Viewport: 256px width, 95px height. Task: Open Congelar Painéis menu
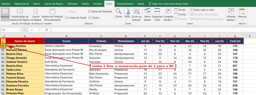coord(168,15)
